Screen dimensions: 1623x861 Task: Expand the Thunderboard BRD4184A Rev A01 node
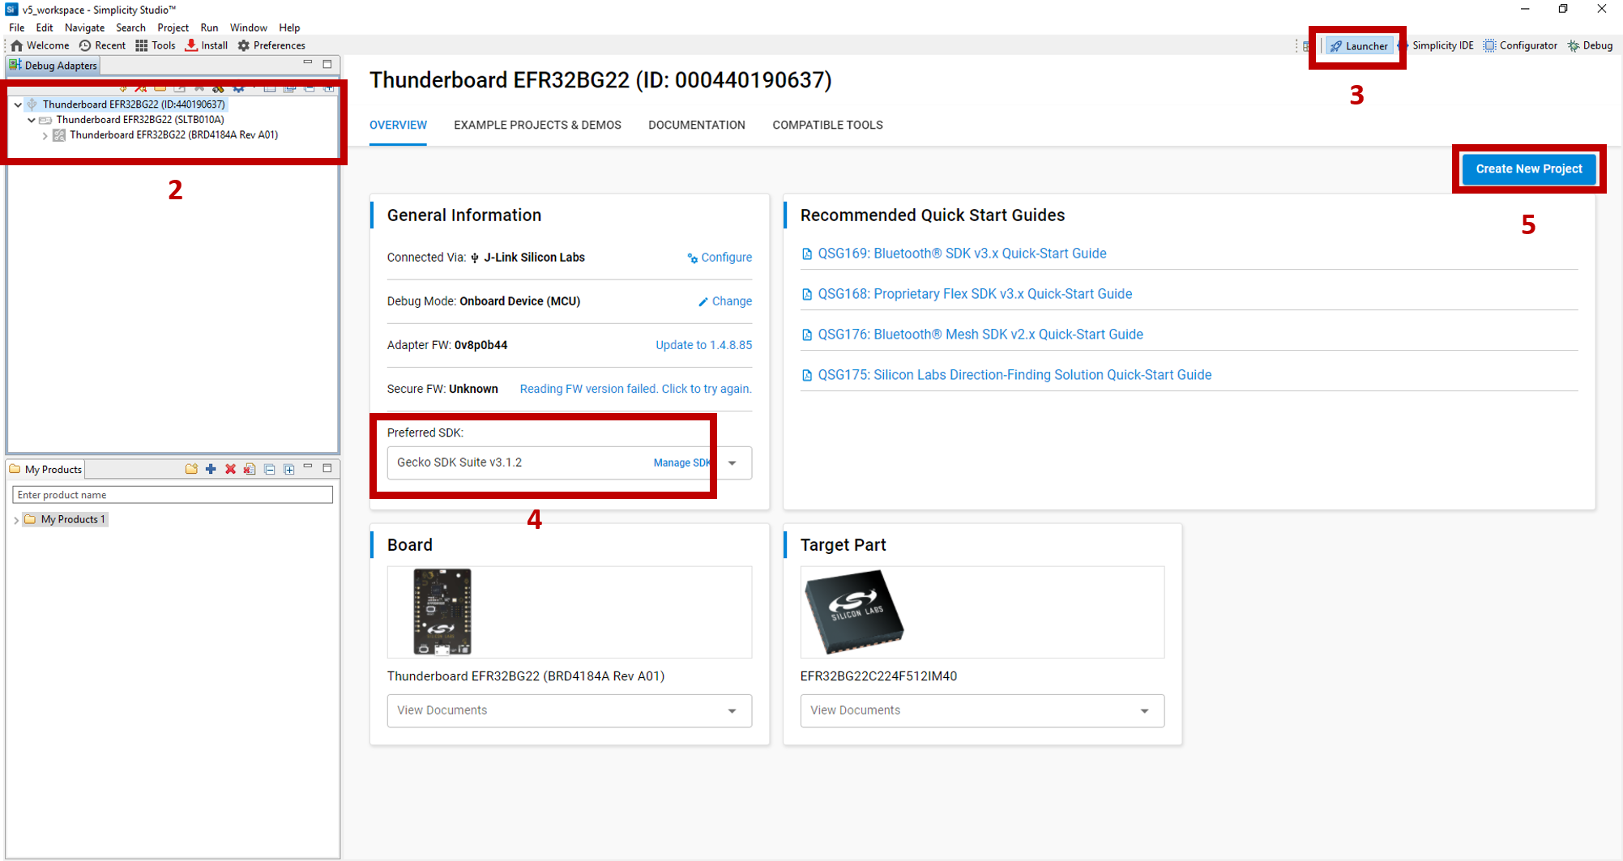pyautogui.click(x=45, y=135)
